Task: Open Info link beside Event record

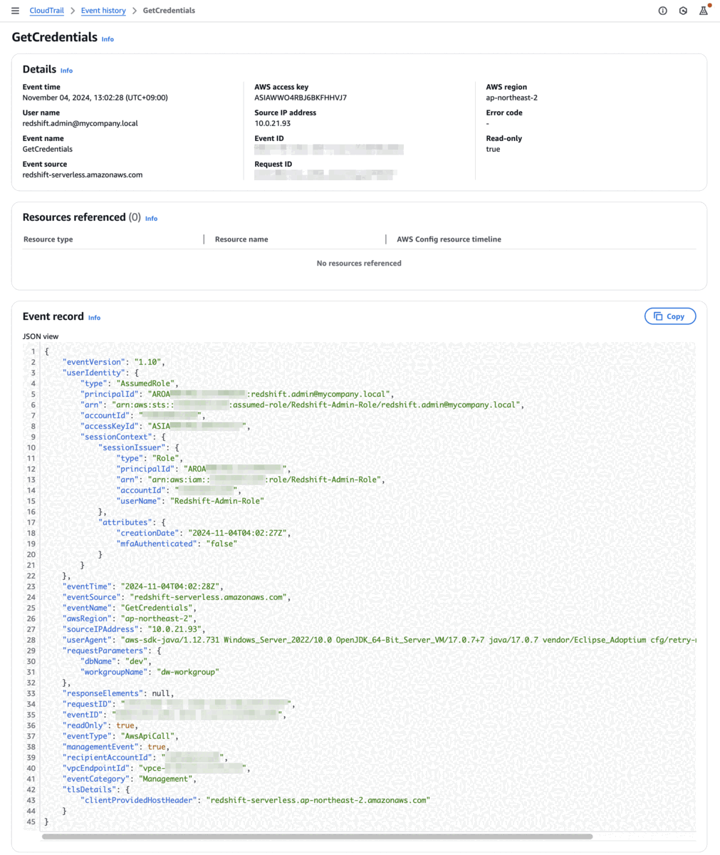Action: tap(94, 318)
